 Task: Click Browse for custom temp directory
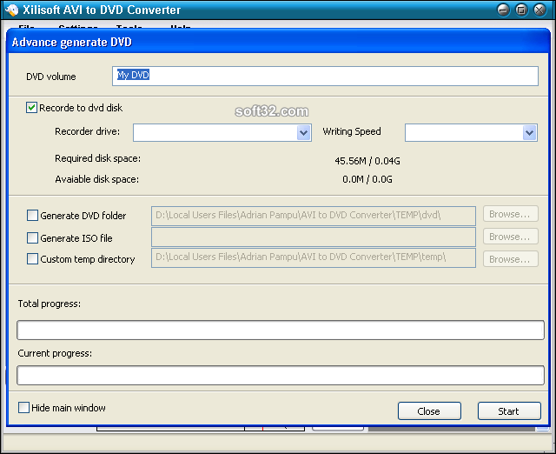point(511,259)
